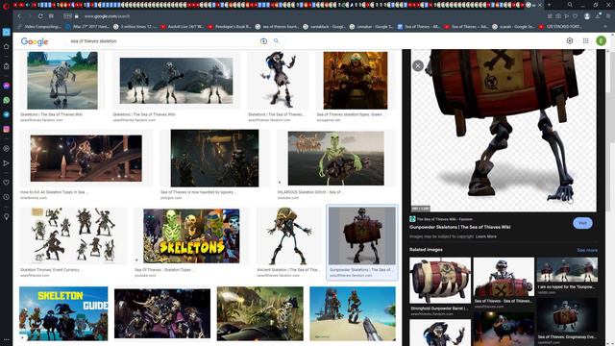
Task: Open the 'vantablack - Google' bookmark
Action: pyautogui.click(x=325, y=27)
